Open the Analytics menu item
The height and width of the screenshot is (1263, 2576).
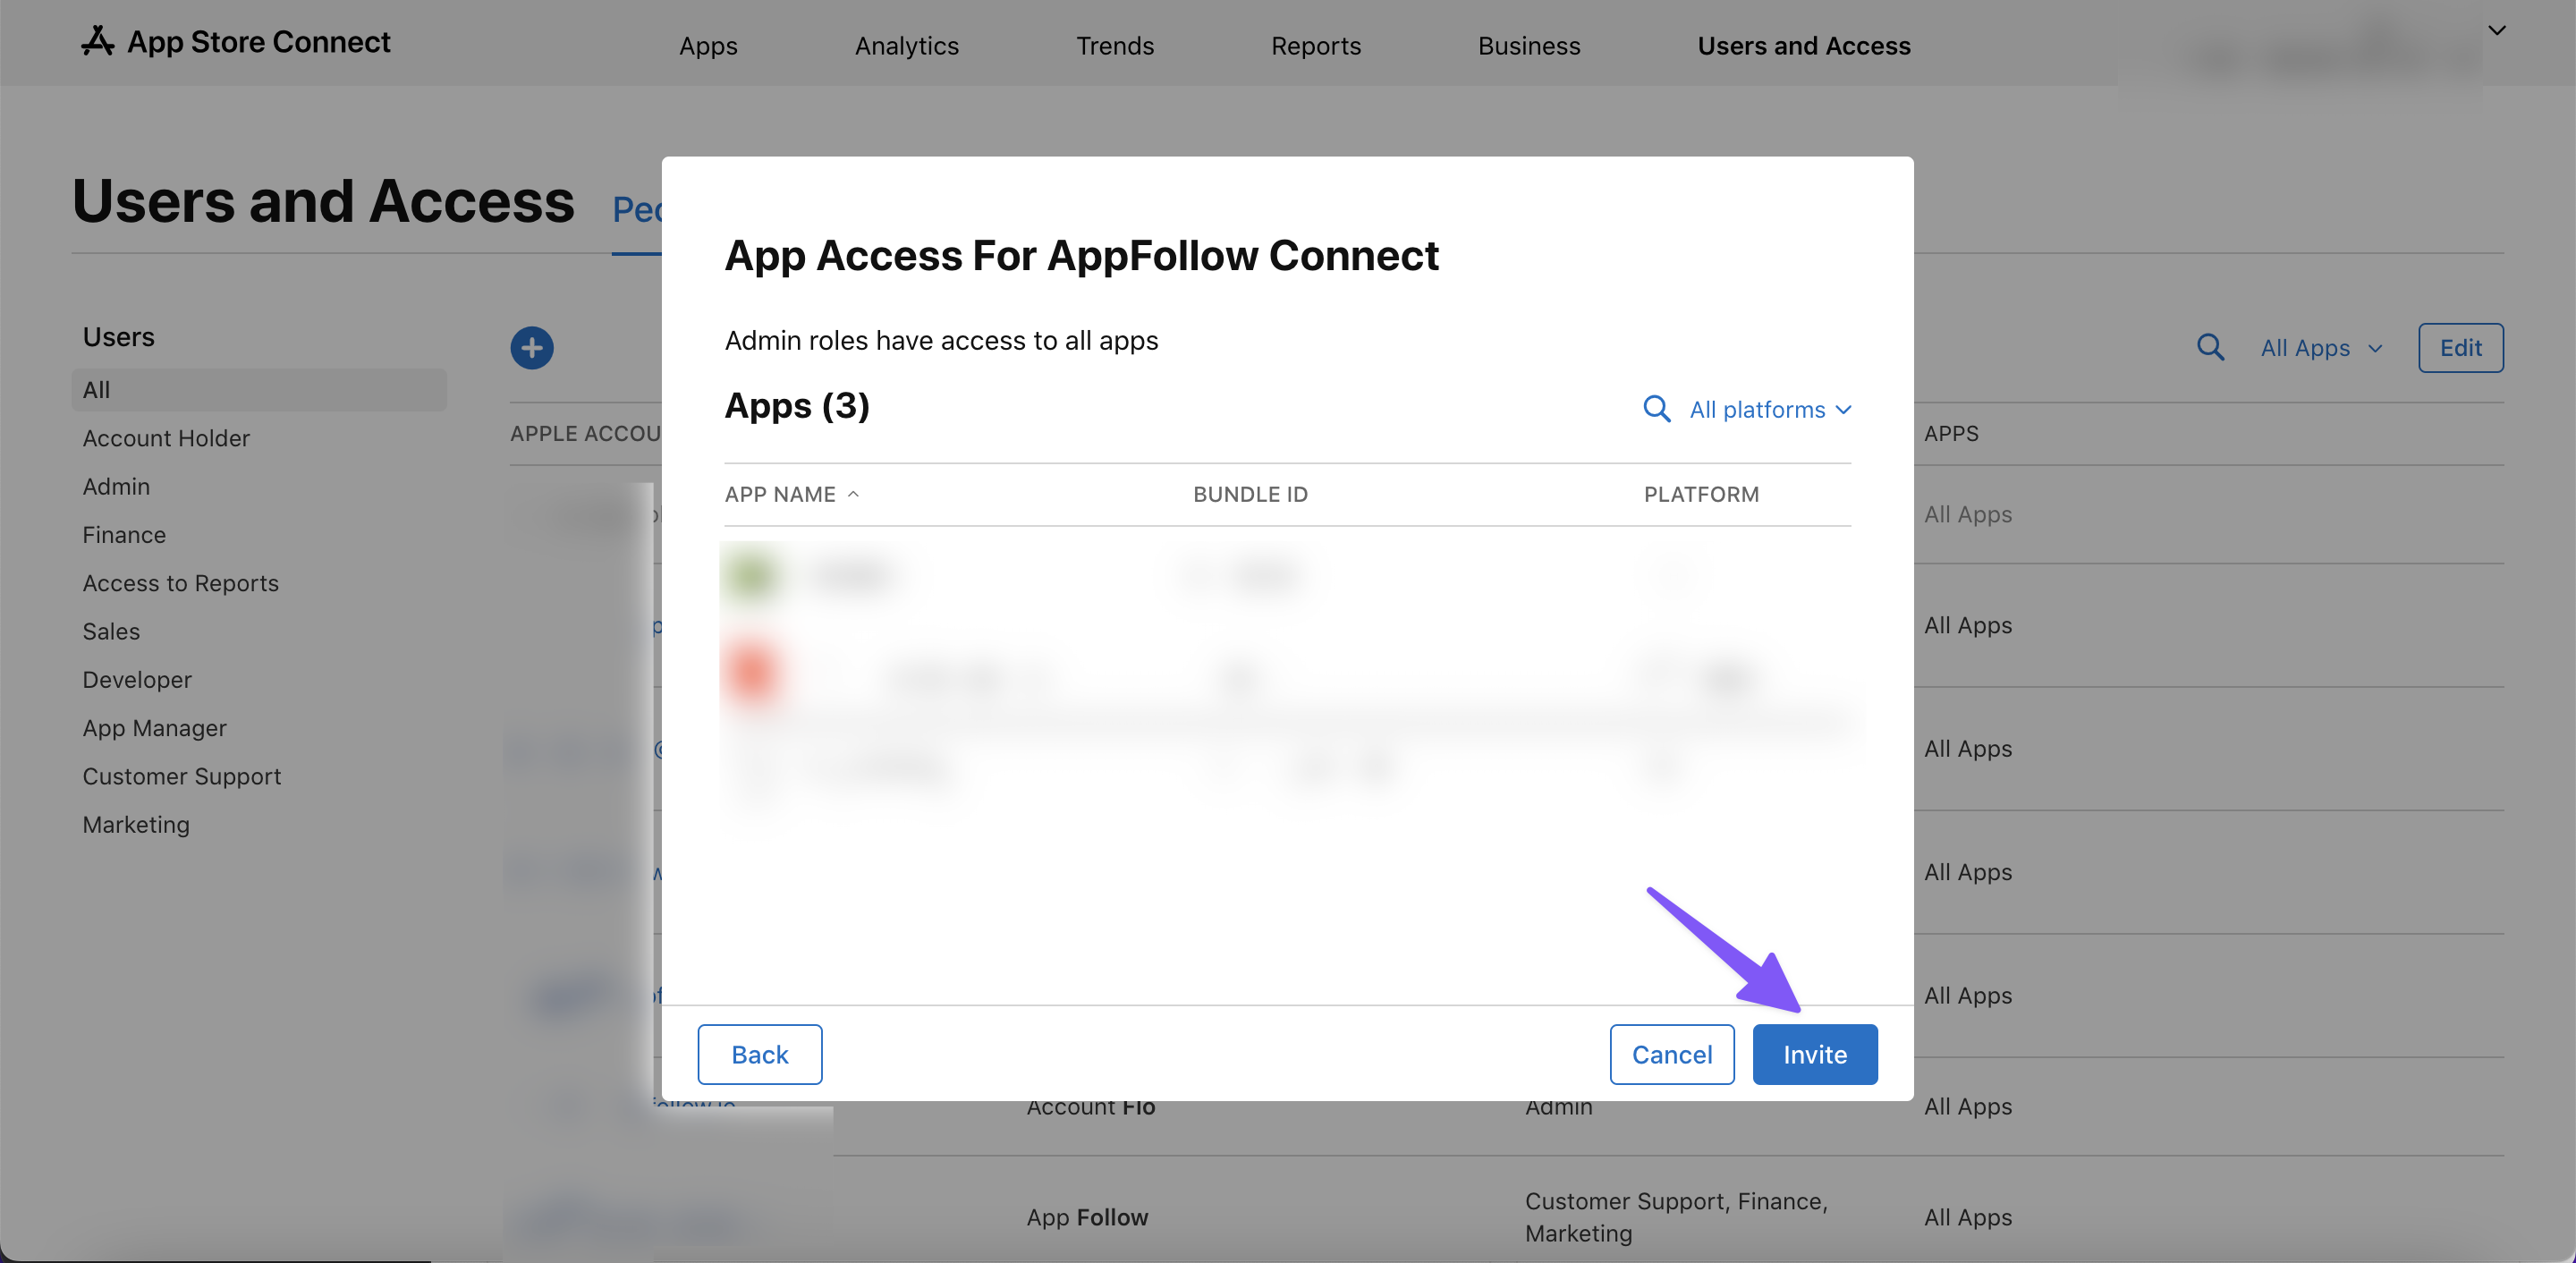[906, 46]
